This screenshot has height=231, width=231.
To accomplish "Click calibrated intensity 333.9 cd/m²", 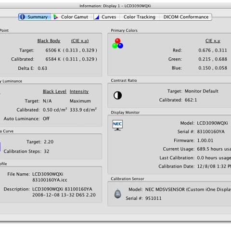I will pos(83,110).
